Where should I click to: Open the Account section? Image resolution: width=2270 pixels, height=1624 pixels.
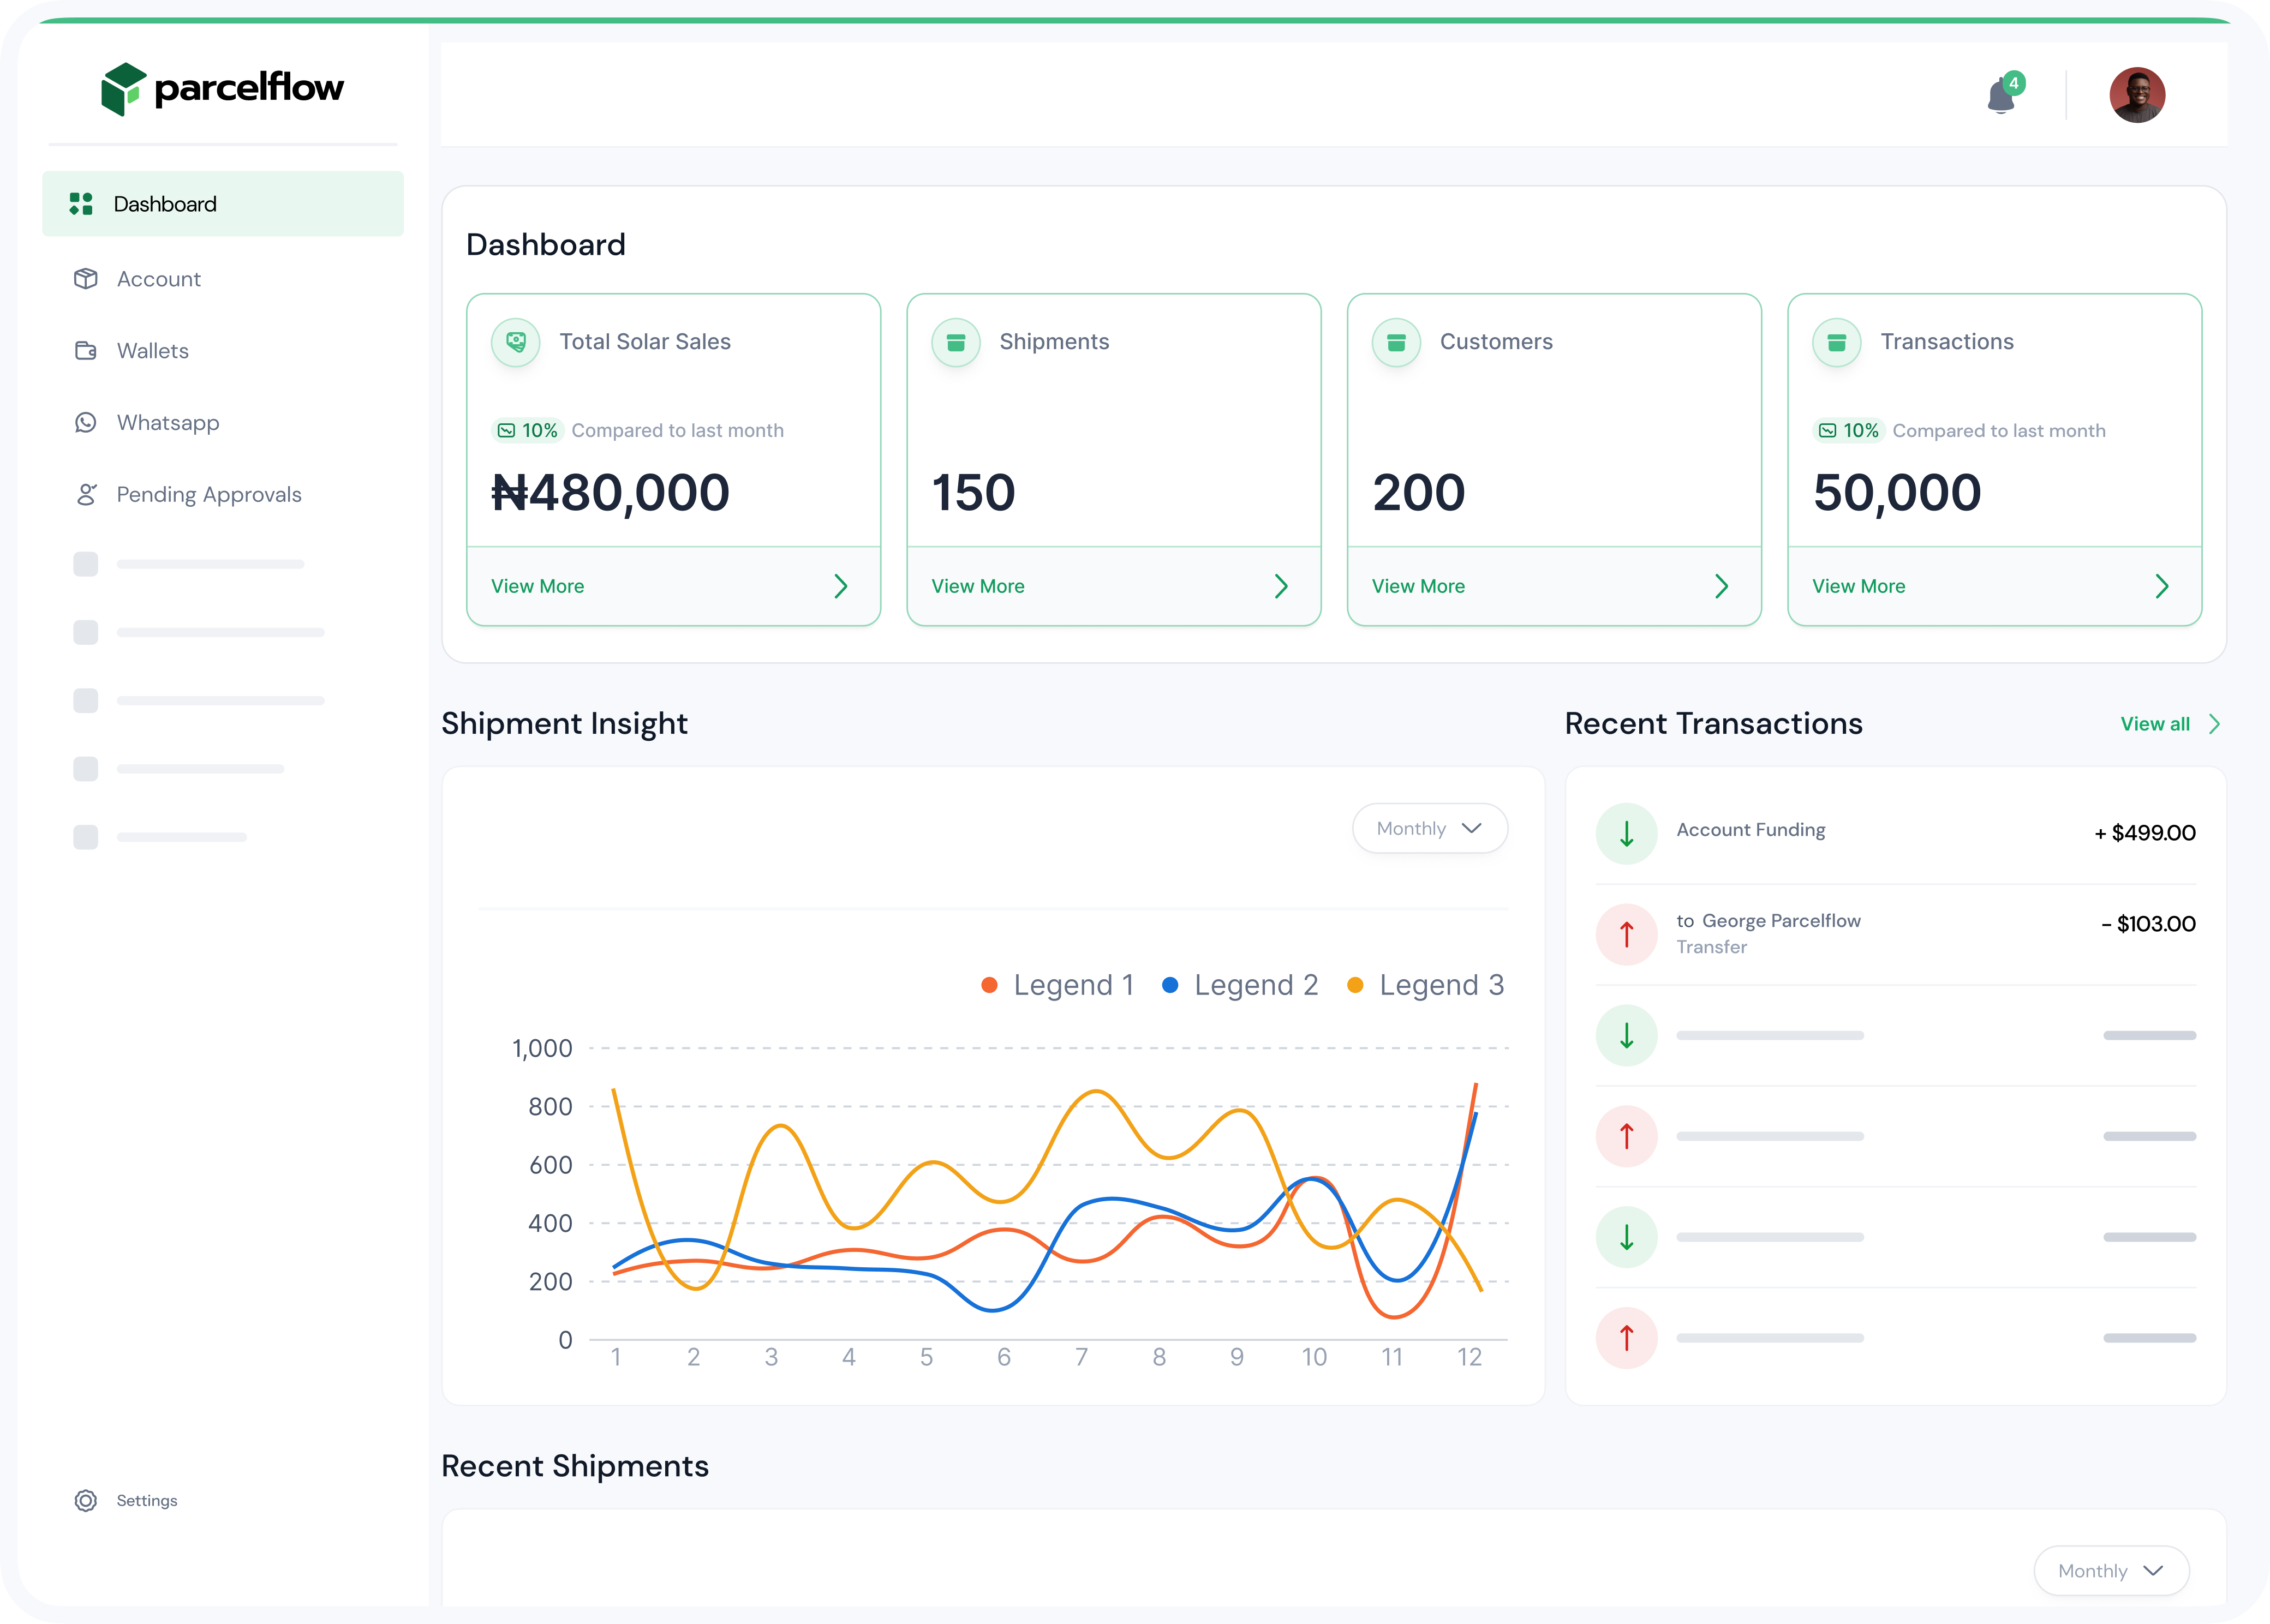pos(158,279)
